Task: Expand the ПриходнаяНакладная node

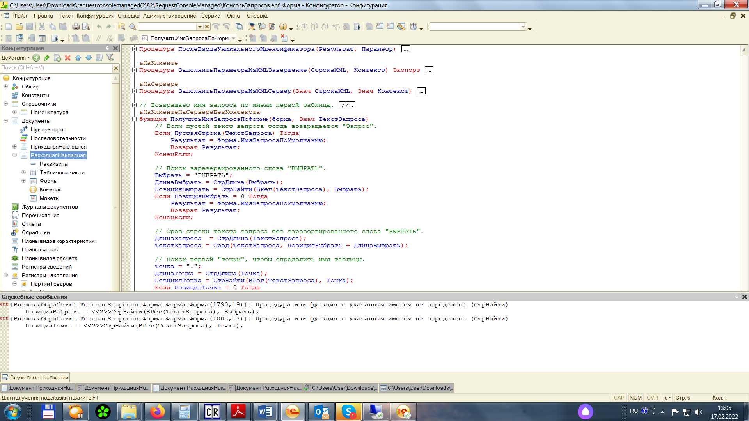Action: pyautogui.click(x=15, y=147)
